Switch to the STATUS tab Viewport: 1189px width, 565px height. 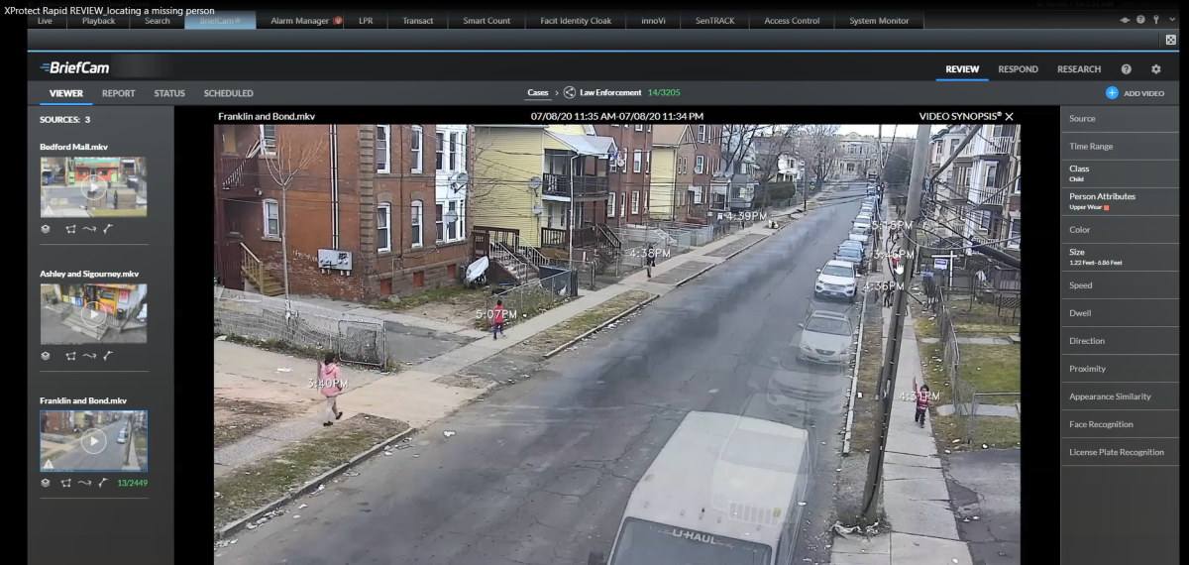tap(169, 93)
